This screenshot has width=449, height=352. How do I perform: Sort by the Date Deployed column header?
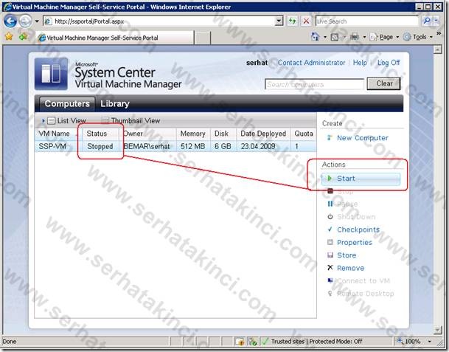click(263, 134)
